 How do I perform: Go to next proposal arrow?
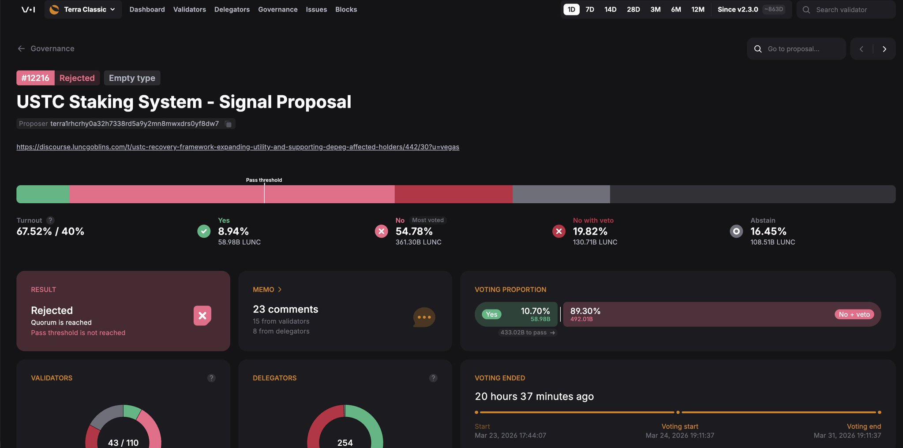(x=884, y=49)
